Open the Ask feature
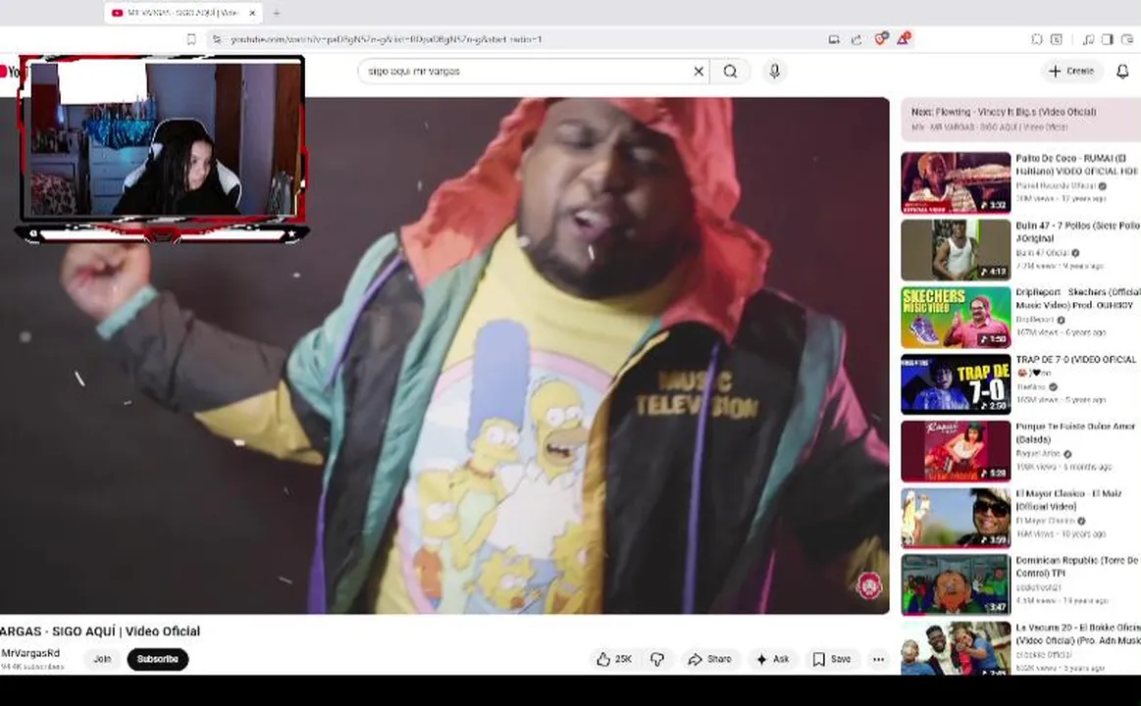The image size is (1141, 706). click(773, 659)
